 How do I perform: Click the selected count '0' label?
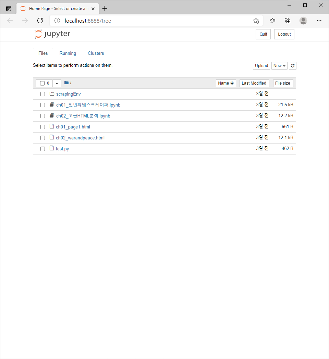(48, 83)
